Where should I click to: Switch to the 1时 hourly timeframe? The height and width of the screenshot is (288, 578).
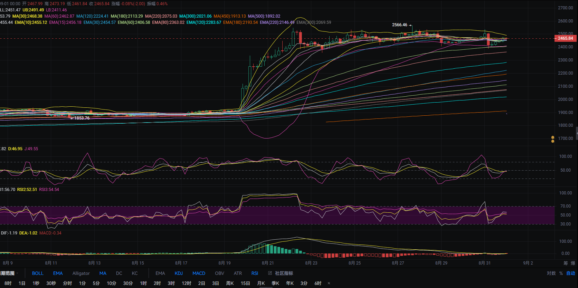pyautogui.click(x=143, y=283)
